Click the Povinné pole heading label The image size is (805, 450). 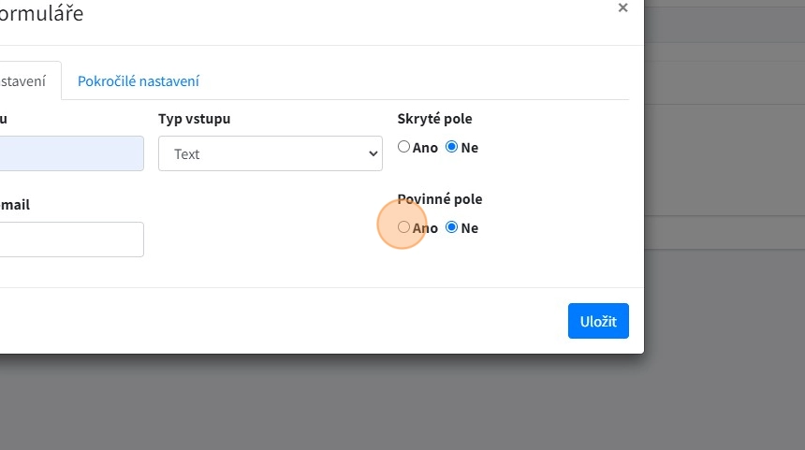[440, 199]
